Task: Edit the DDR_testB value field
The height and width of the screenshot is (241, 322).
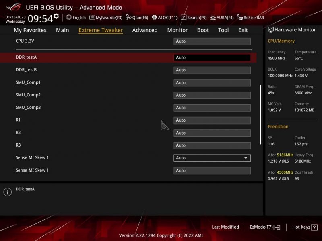Action: pos(212,70)
